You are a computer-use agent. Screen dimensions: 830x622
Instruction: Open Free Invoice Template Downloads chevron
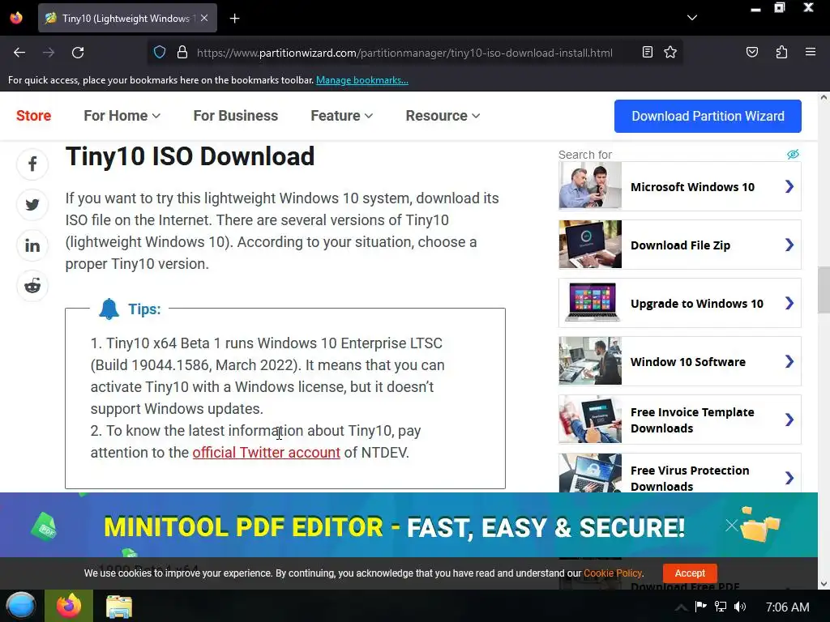click(x=789, y=420)
